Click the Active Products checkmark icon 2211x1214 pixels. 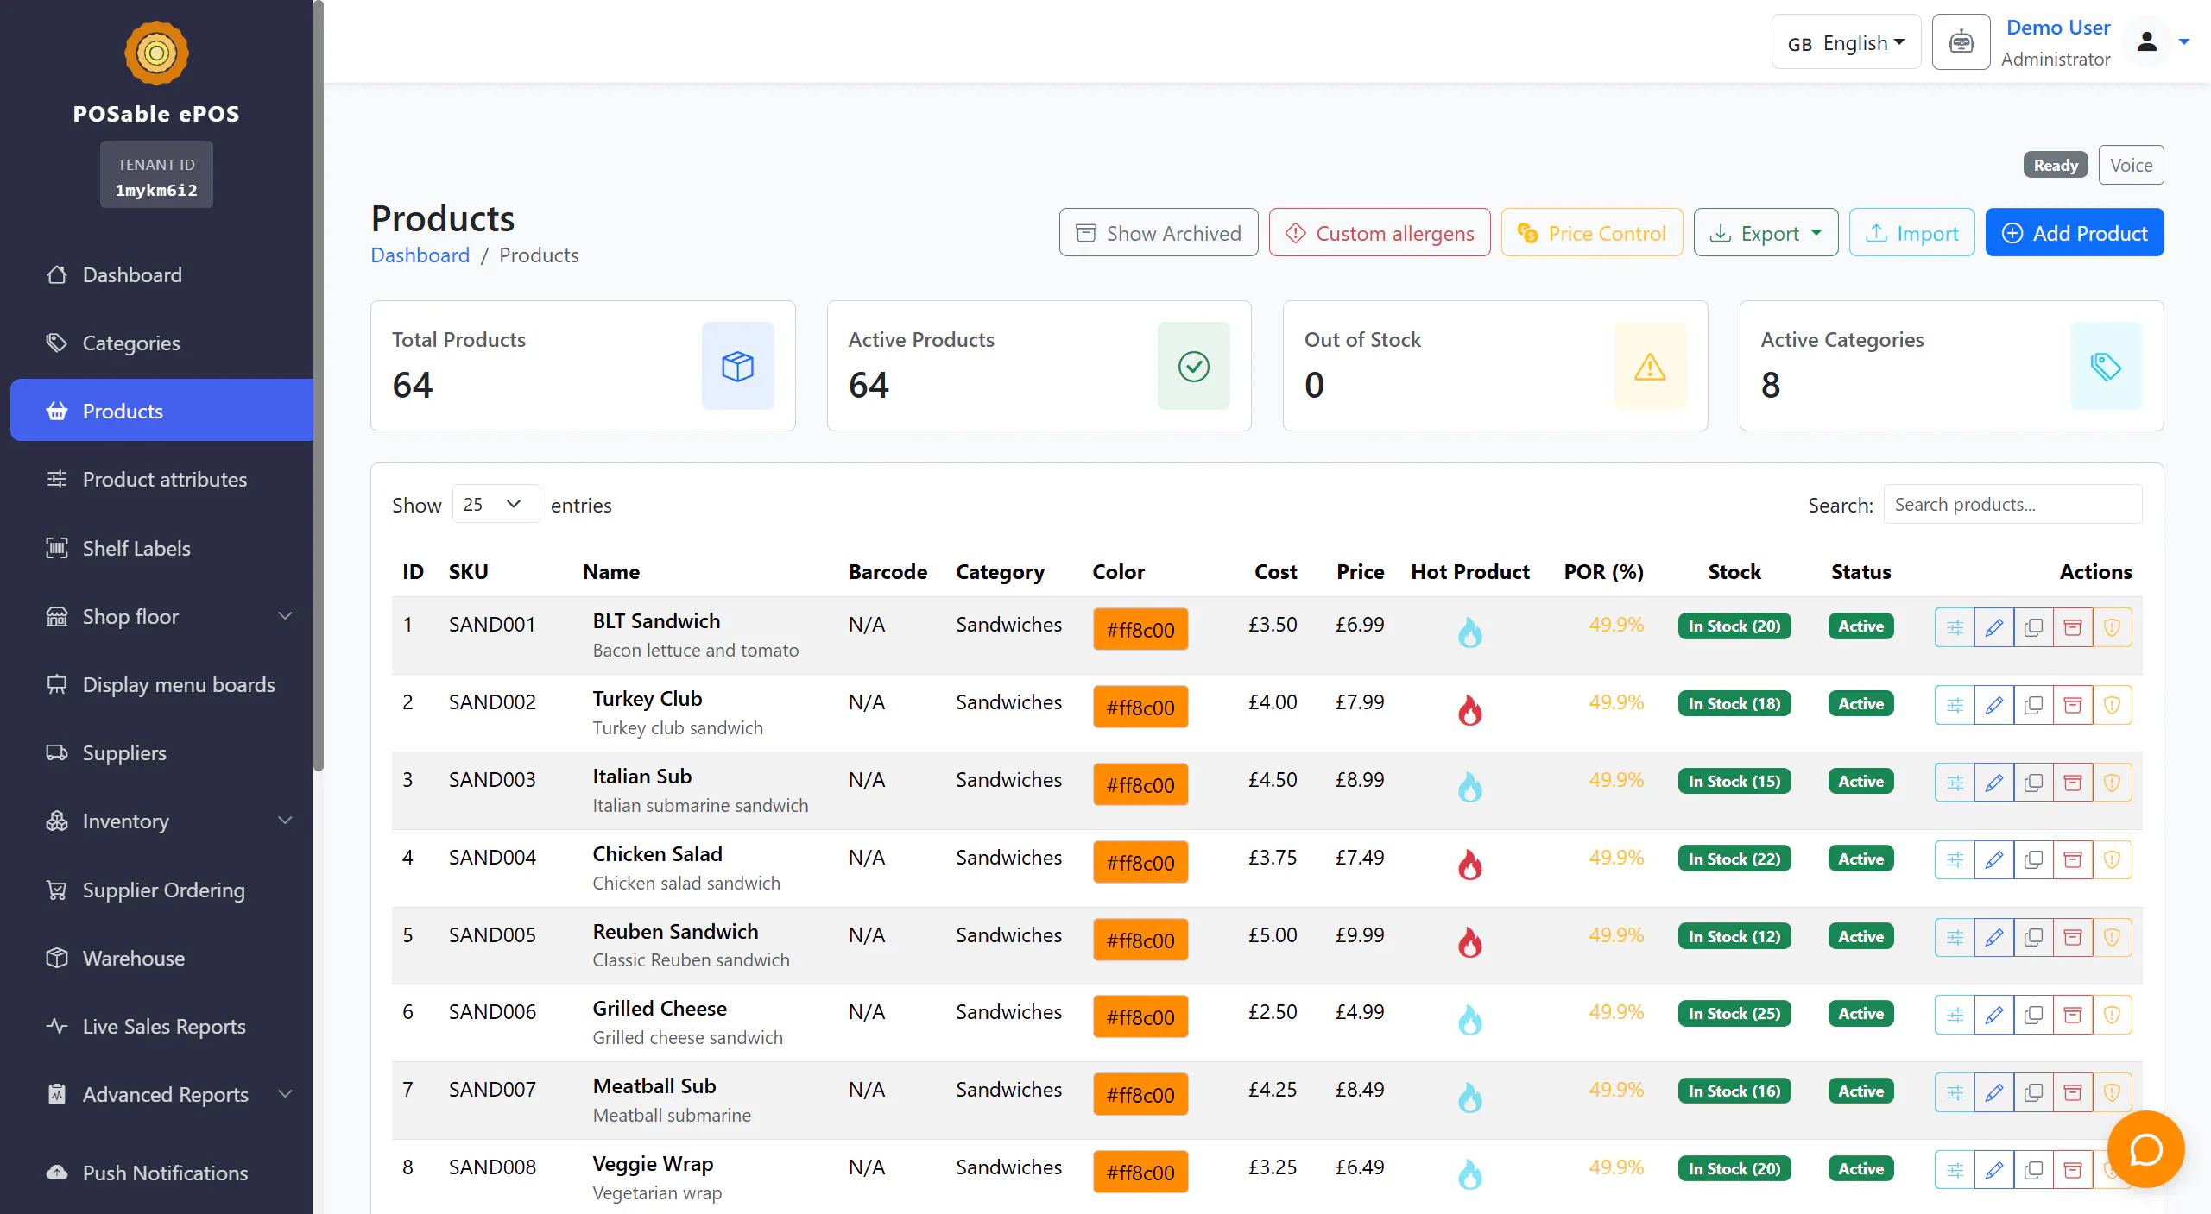tap(1193, 366)
